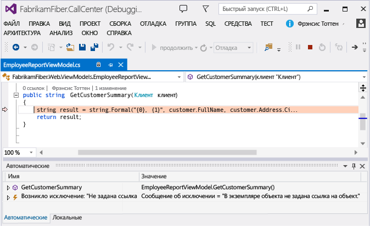Open the Undo history dropdown arrow
Screen dimensions: 370x226
(121, 47)
